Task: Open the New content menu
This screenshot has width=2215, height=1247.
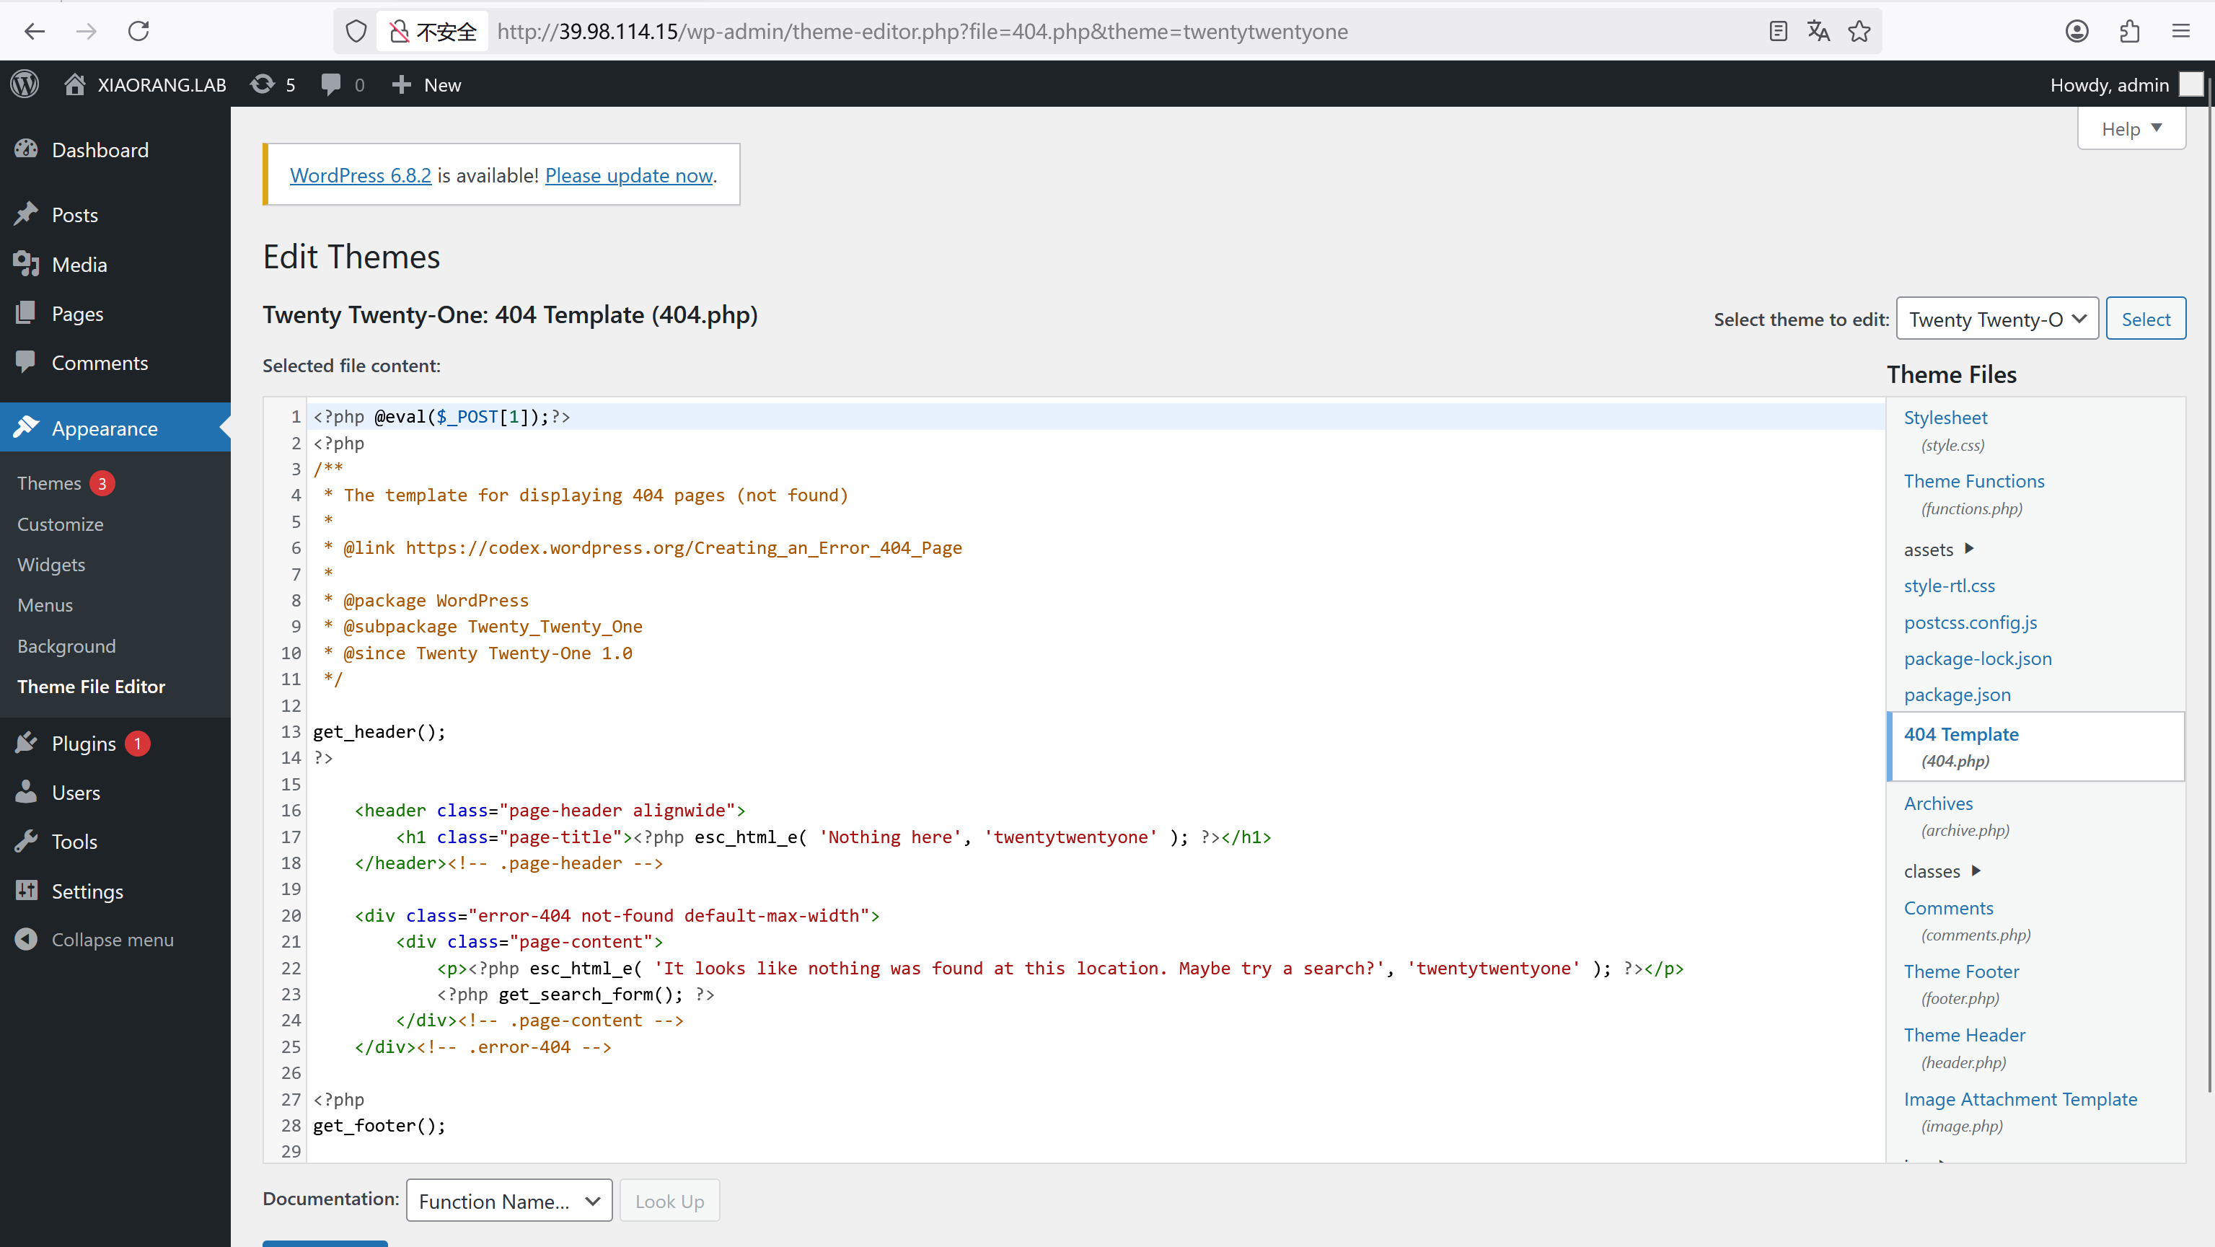Action: [x=426, y=84]
